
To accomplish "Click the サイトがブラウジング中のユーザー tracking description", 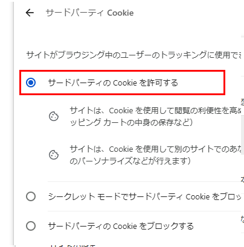I will pyautogui.click(x=133, y=55).
